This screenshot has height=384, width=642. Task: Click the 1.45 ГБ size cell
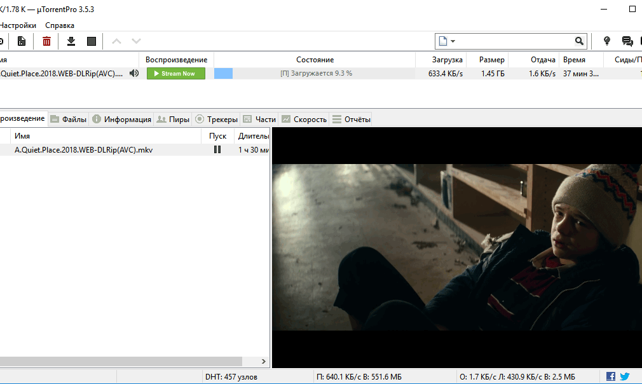click(x=493, y=74)
